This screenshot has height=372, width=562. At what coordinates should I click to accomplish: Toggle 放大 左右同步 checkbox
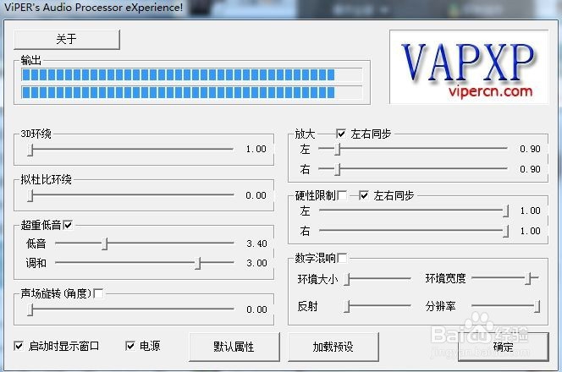[341, 134]
